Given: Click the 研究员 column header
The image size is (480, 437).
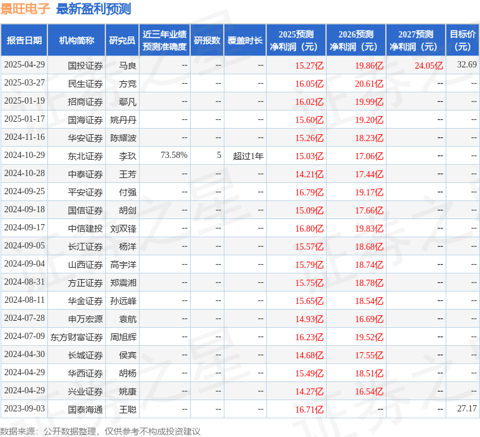Looking at the screenshot, I should pyautogui.click(x=122, y=41).
